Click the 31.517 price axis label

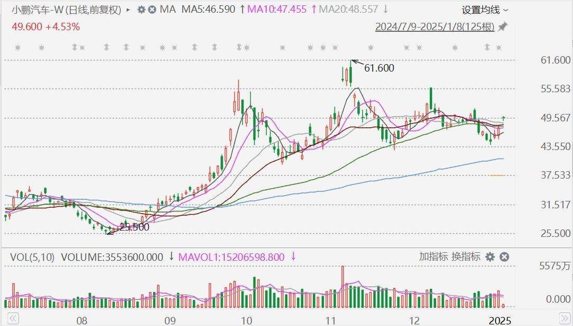click(556, 205)
